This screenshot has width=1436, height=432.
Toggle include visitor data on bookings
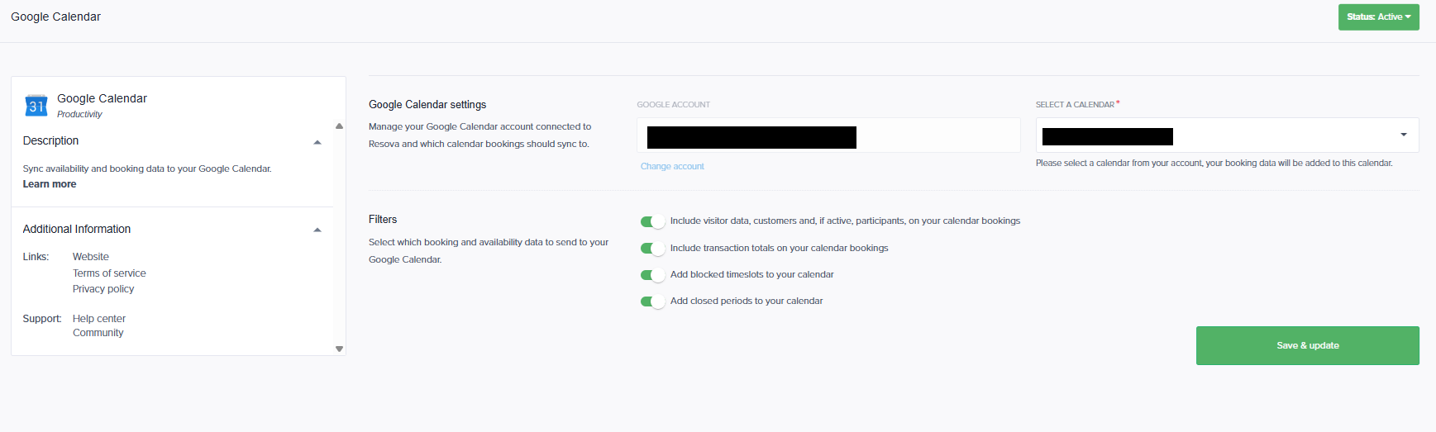(x=652, y=221)
